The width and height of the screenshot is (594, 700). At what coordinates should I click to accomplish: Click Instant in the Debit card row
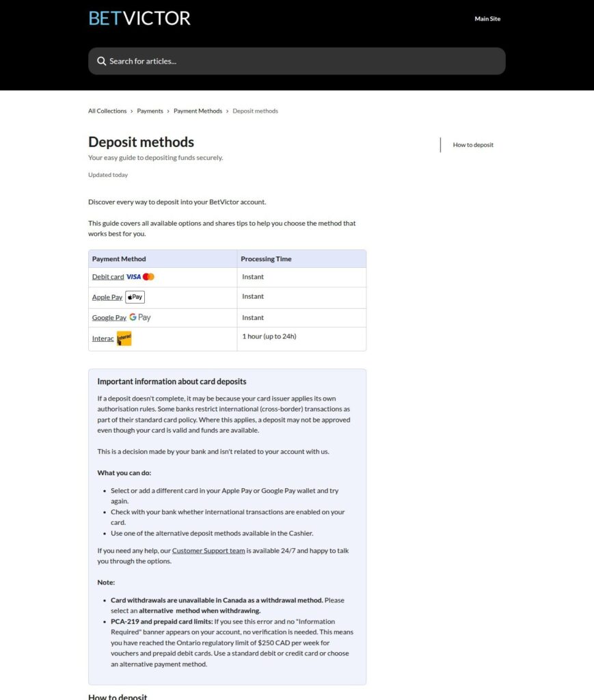coord(253,277)
